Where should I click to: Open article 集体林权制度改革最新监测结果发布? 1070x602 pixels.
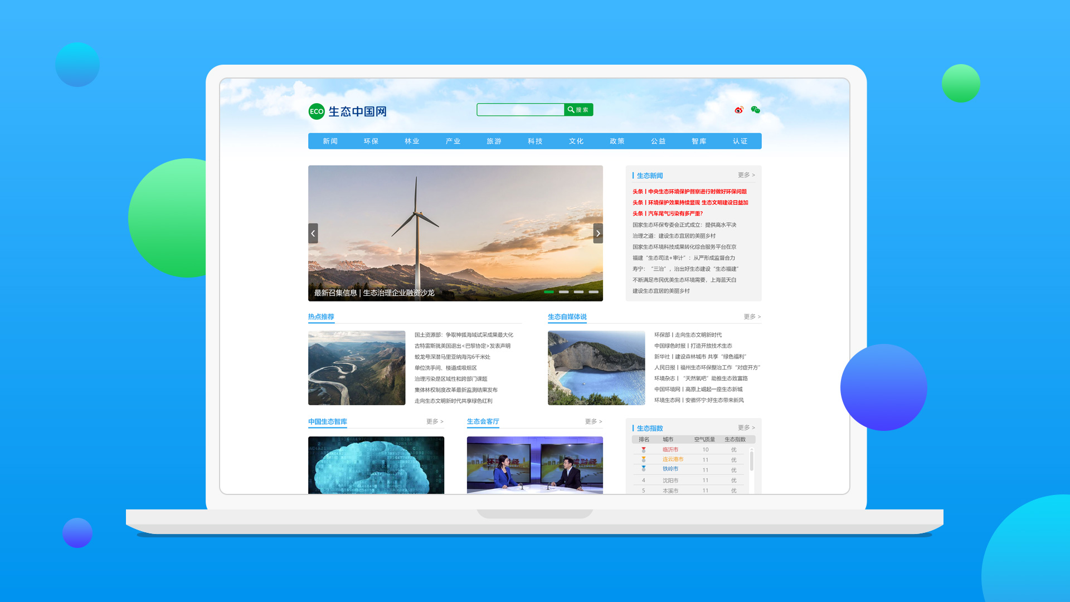[456, 390]
